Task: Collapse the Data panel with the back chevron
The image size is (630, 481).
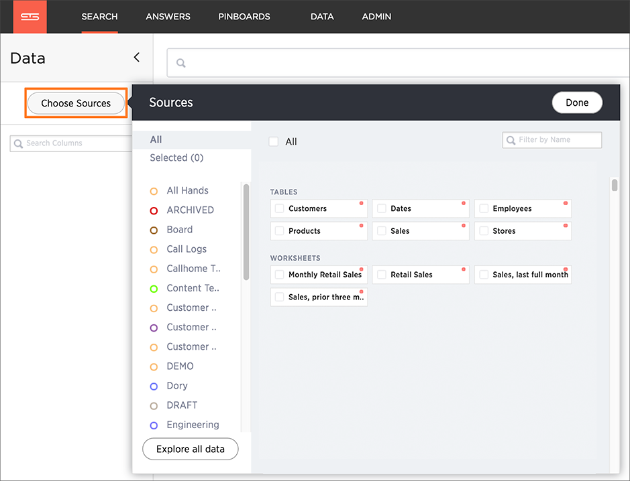Action: coord(137,58)
